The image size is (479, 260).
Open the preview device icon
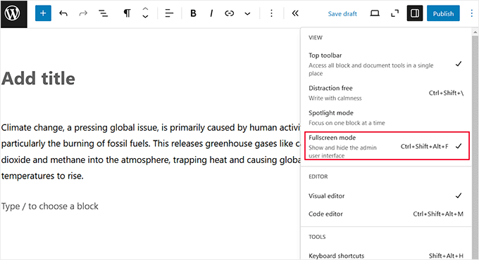pos(375,13)
